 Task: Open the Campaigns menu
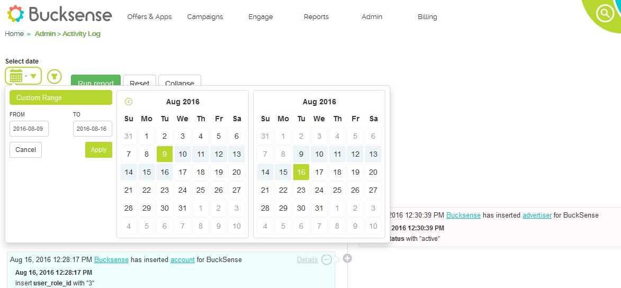click(x=205, y=16)
